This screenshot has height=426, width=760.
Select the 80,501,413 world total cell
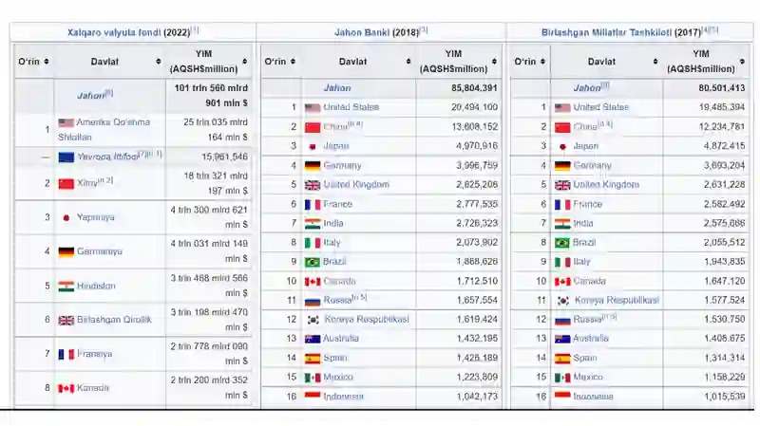[706, 88]
